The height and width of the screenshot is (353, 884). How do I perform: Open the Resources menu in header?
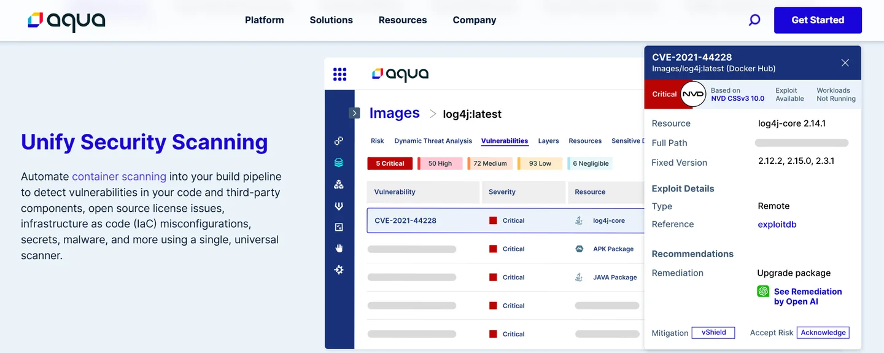[x=403, y=20]
